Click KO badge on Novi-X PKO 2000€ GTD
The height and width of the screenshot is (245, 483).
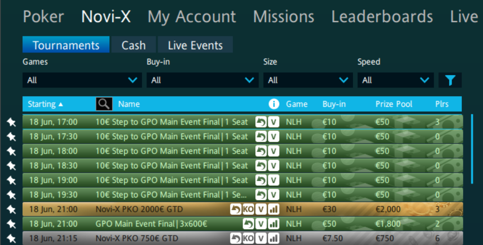(x=248, y=210)
